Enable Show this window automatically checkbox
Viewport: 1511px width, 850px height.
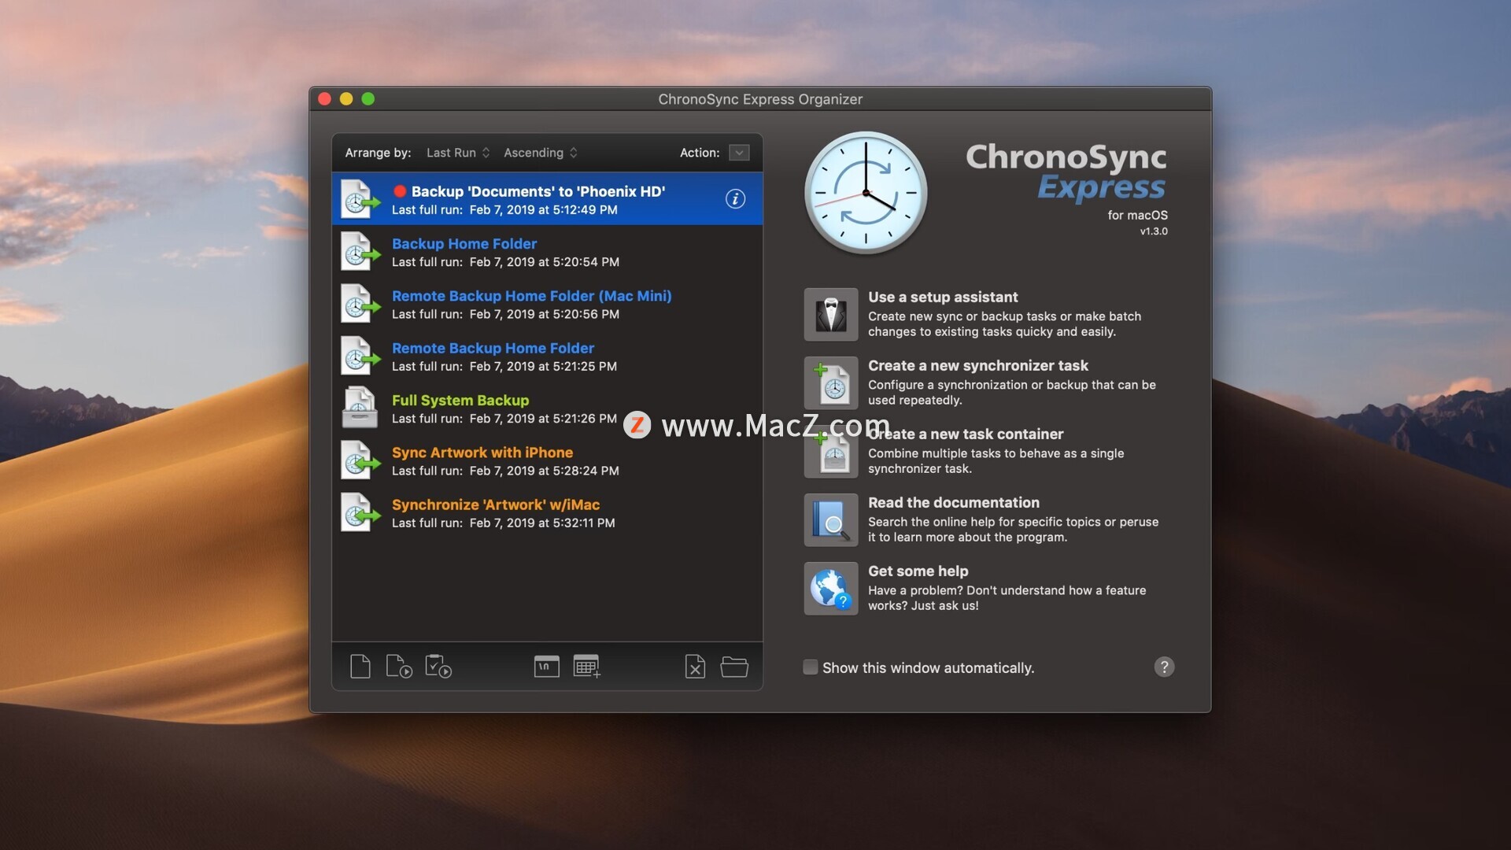tap(810, 667)
